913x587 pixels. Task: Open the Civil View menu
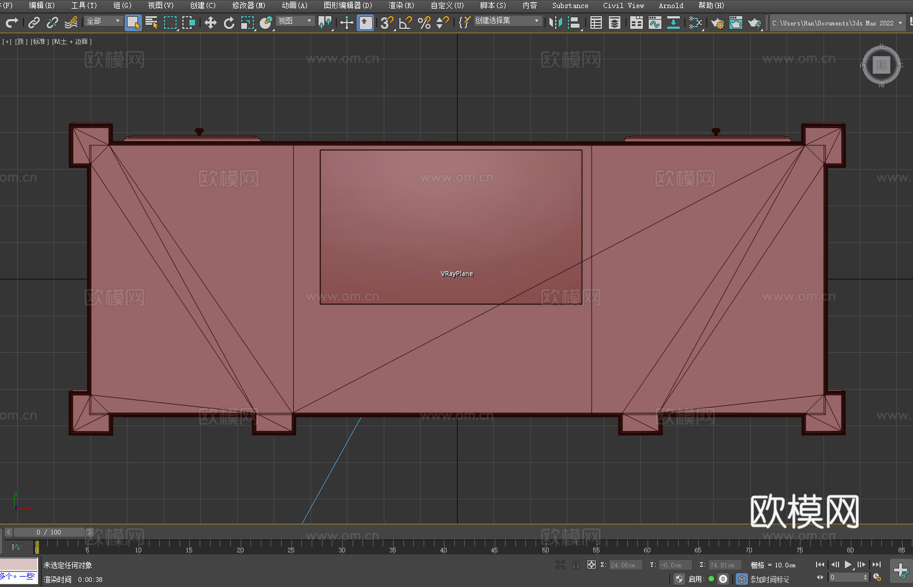(623, 5)
